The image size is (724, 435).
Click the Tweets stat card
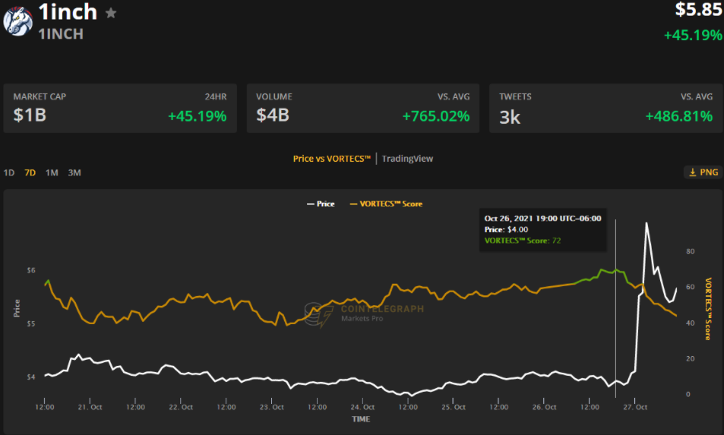point(605,109)
